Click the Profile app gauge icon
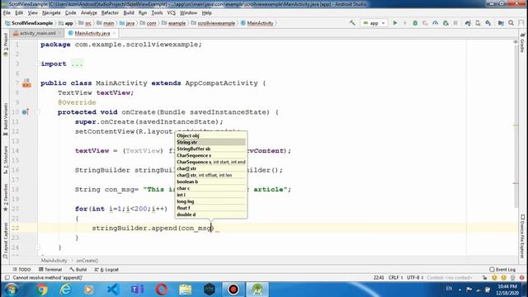 click(435, 23)
